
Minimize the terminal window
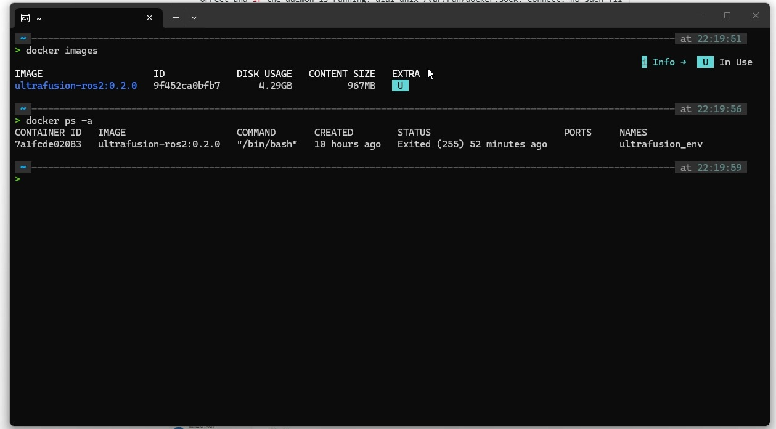tap(699, 15)
